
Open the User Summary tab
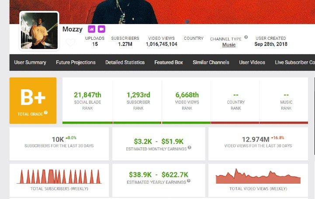(30, 62)
